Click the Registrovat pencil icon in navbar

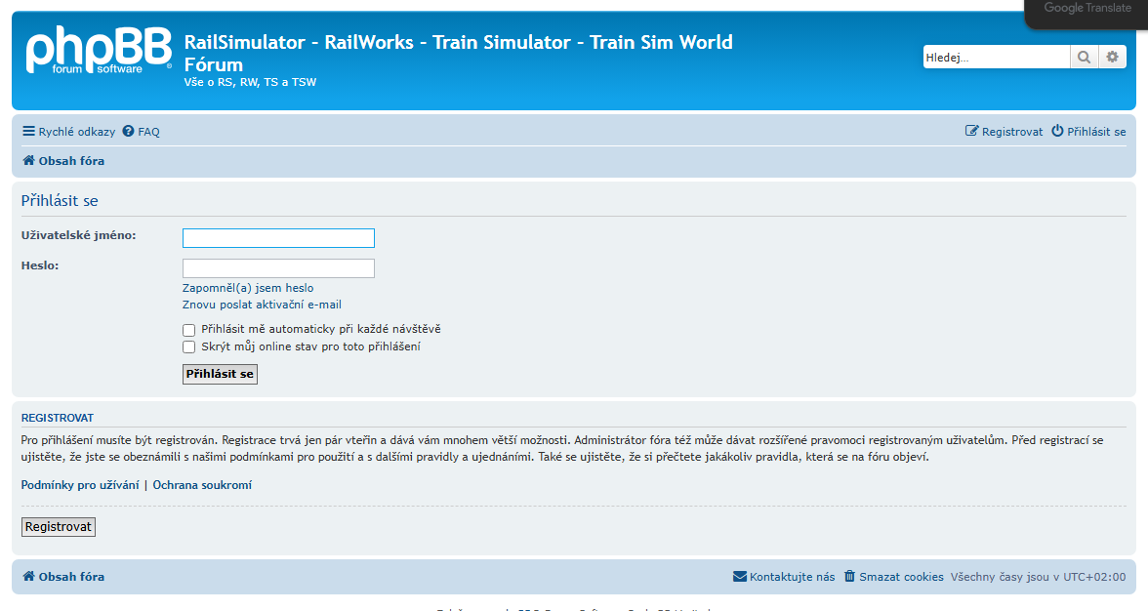point(971,131)
